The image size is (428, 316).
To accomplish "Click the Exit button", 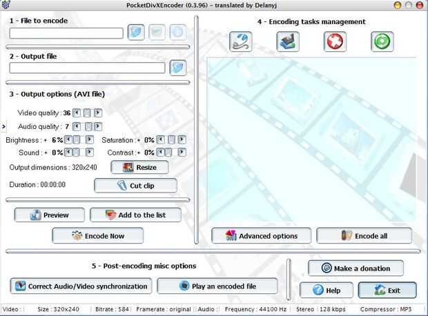I will (387, 290).
